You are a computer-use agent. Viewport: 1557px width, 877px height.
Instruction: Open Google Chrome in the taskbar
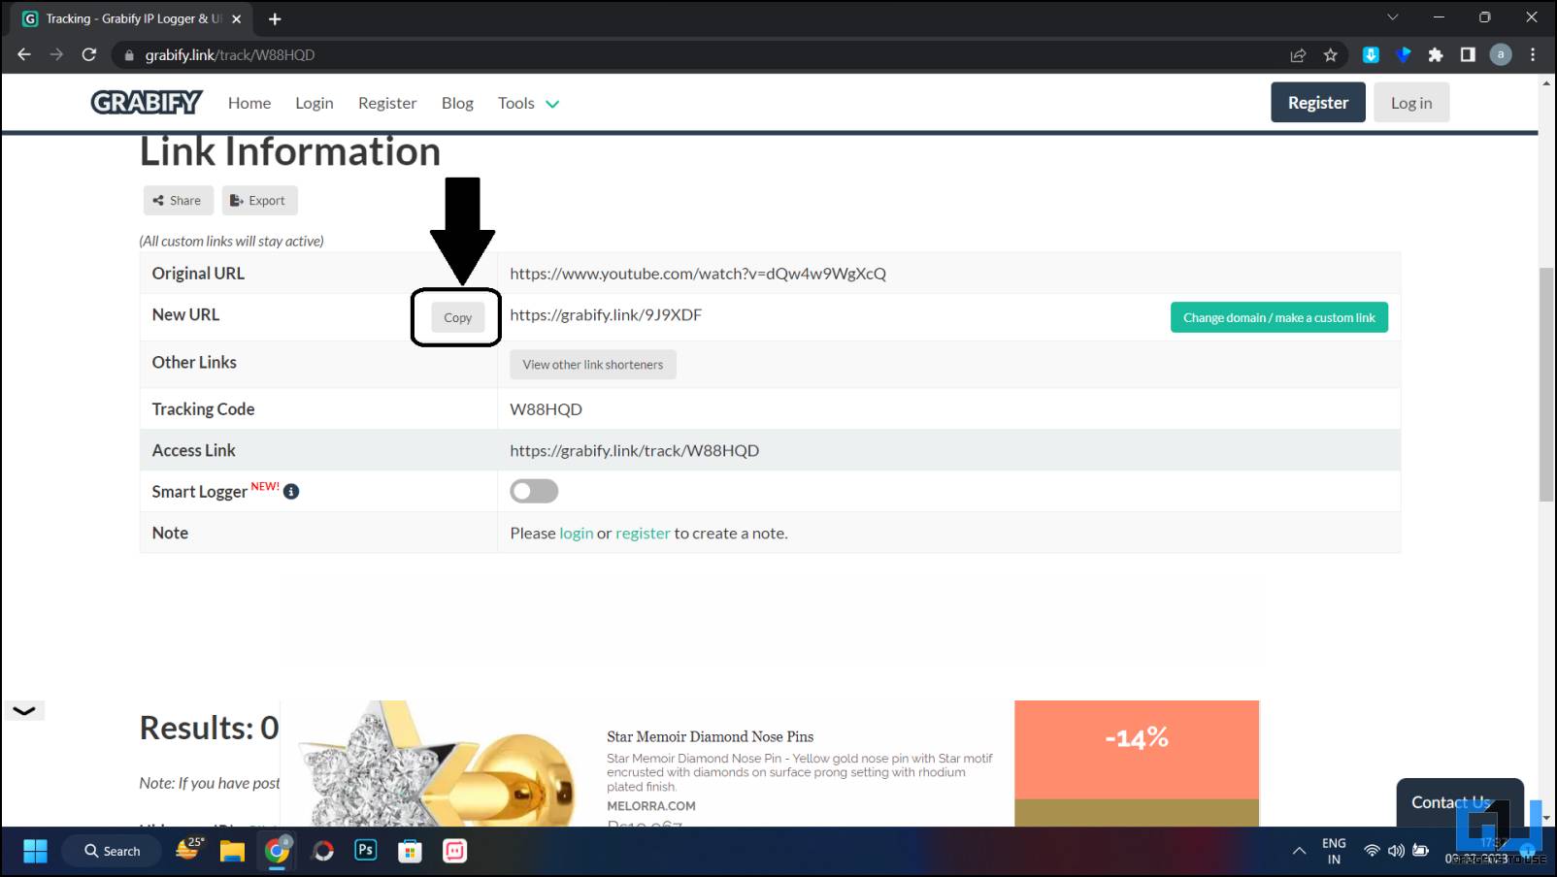click(x=278, y=851)
